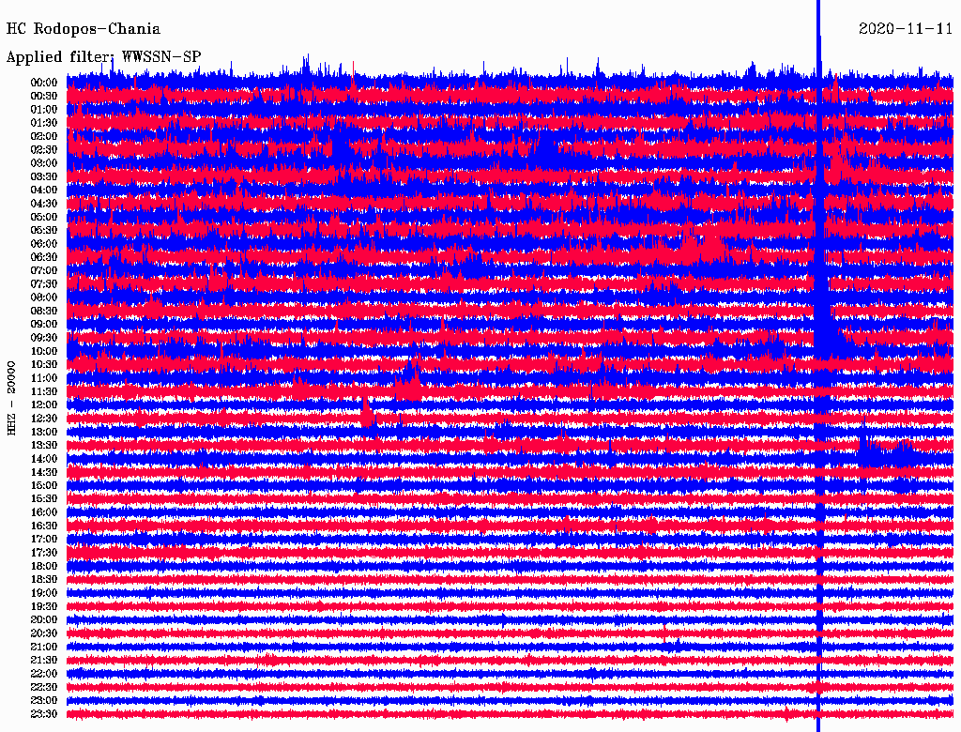Select the 13:30 time label
This screenshot has height=732, width=961.
point(44,446)
